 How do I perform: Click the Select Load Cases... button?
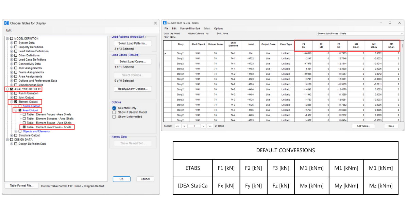132,61
